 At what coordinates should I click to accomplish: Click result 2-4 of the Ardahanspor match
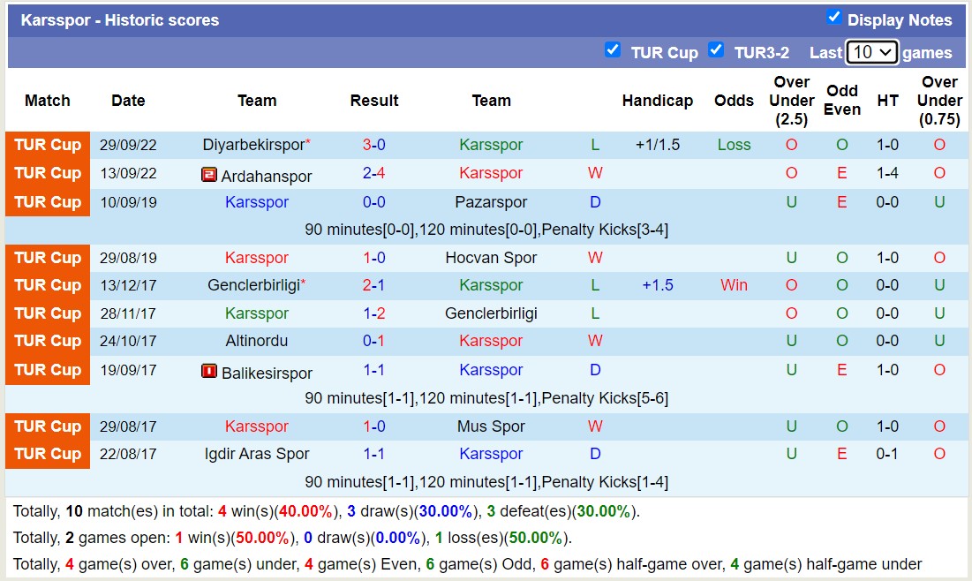pos(374,173)
